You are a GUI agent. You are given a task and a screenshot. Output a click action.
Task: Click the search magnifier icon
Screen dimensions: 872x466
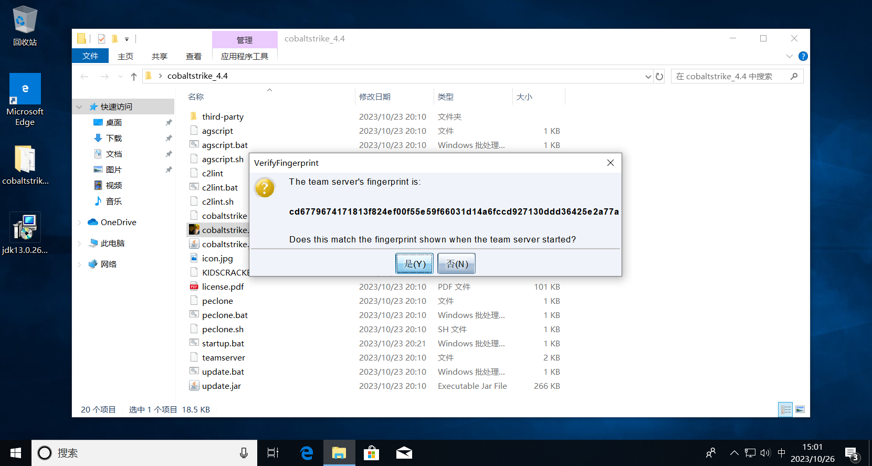click(x=794, y=77)
